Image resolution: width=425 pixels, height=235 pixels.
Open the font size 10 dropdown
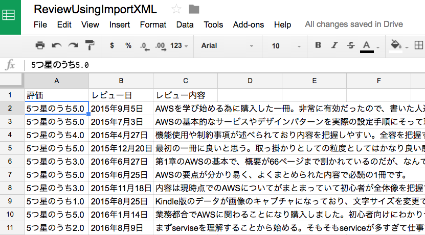(286, 46)
